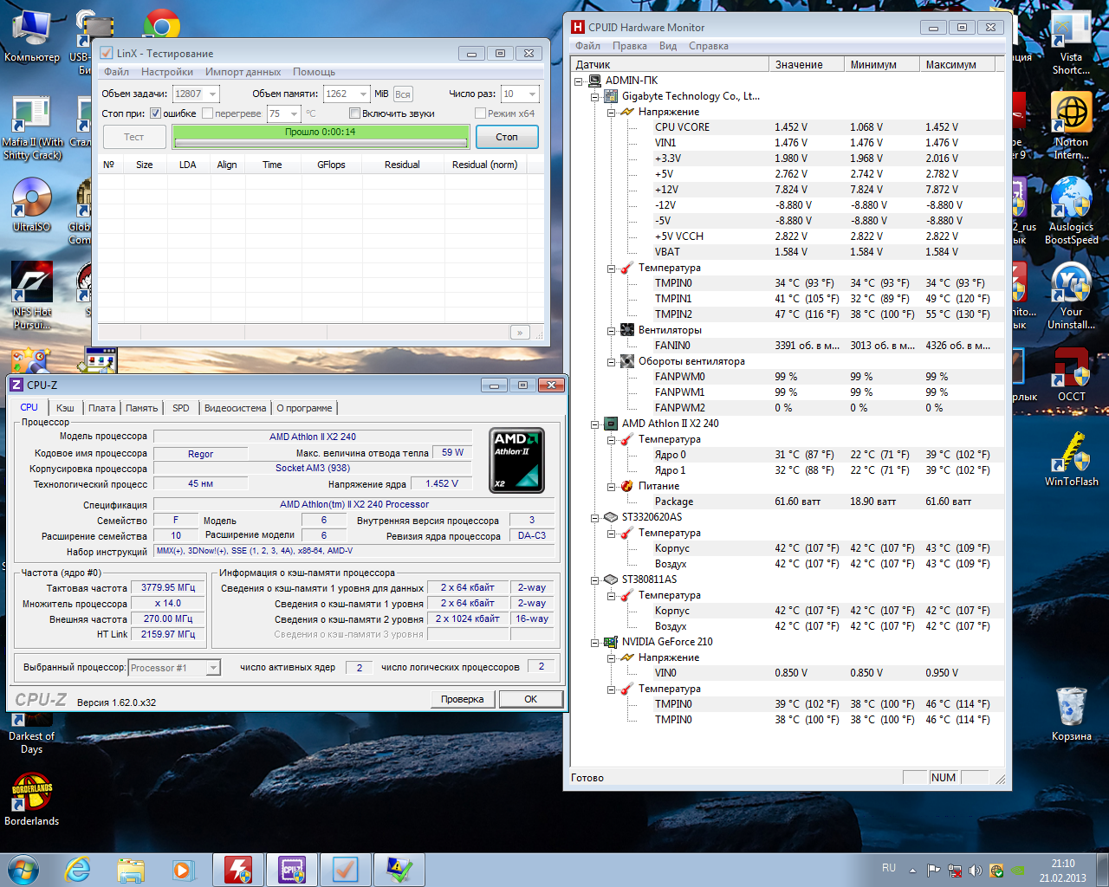Collapse the AMD Athlon II X2 240 node
Screen dimensions: 1109x887
[x=595, y=424]
